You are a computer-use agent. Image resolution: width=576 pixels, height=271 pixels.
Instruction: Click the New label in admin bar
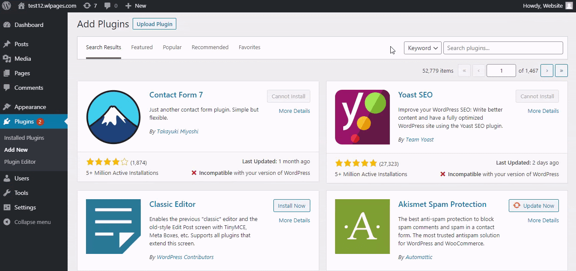click(140, 6)
